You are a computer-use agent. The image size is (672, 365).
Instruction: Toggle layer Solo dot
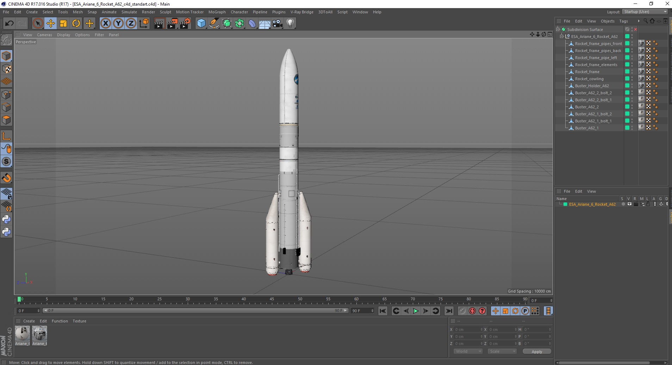click(x=623, y=204)
